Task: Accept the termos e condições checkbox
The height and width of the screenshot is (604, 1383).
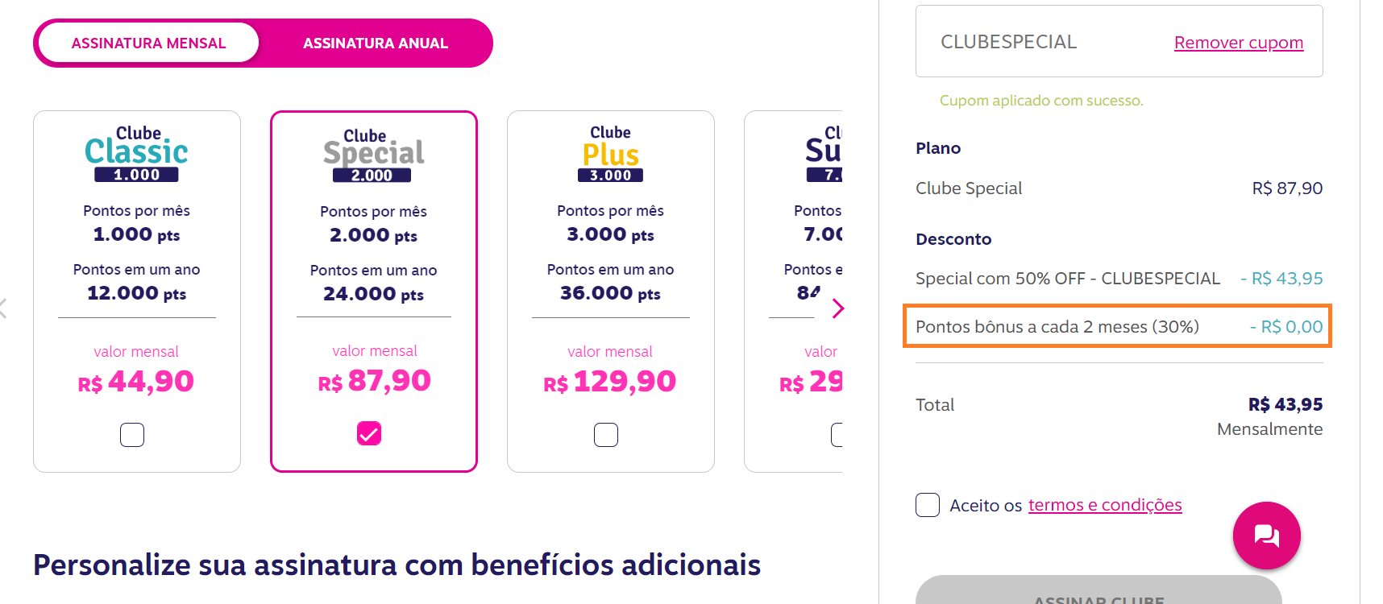Action: [x=928, y=505]
